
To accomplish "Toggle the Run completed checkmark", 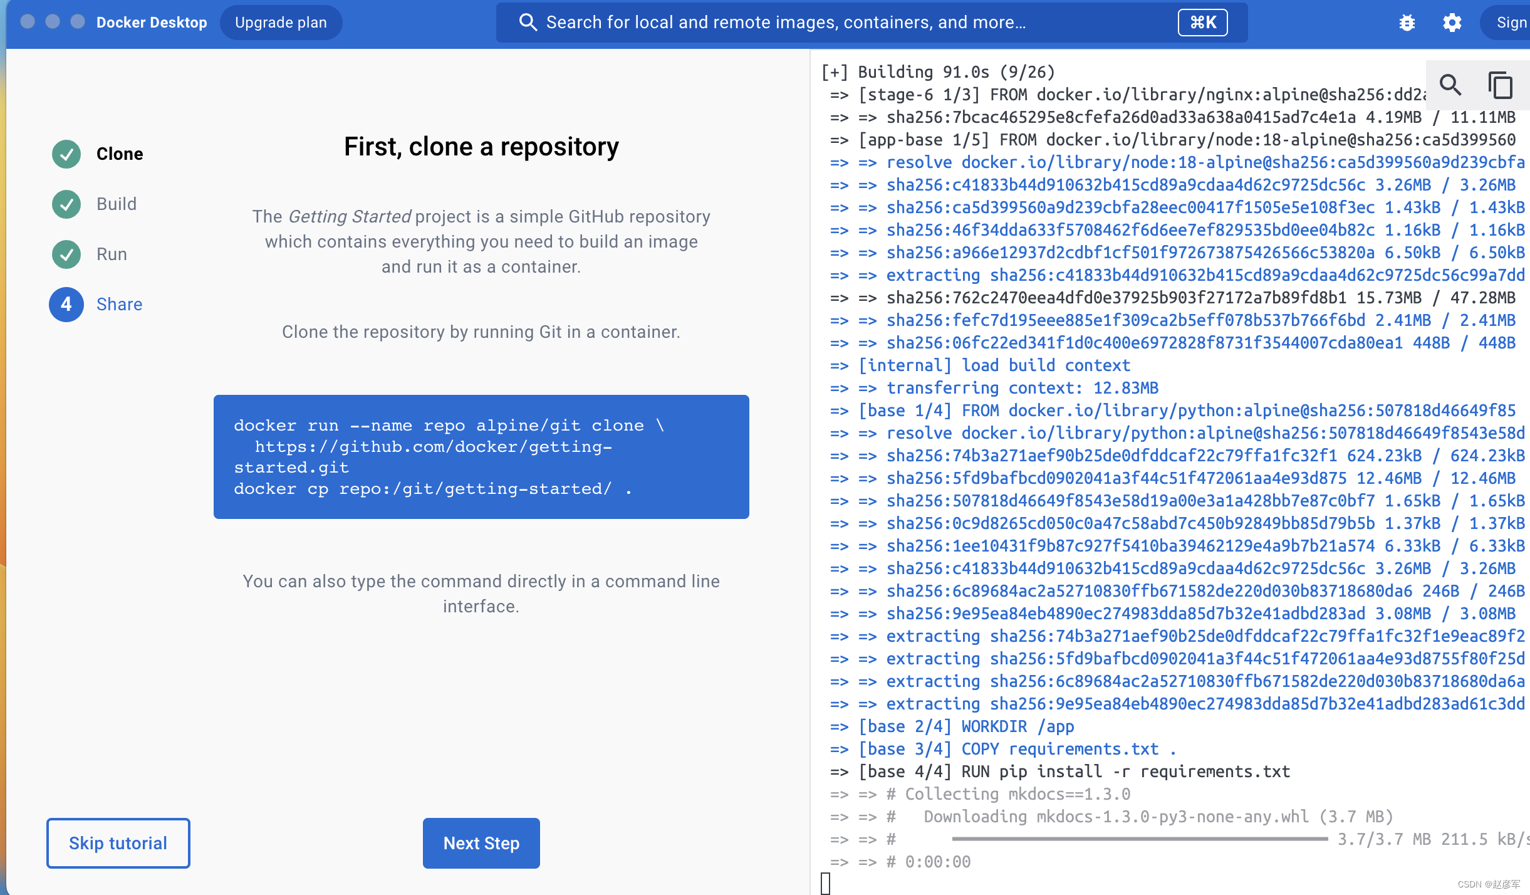I will (67, 254).
